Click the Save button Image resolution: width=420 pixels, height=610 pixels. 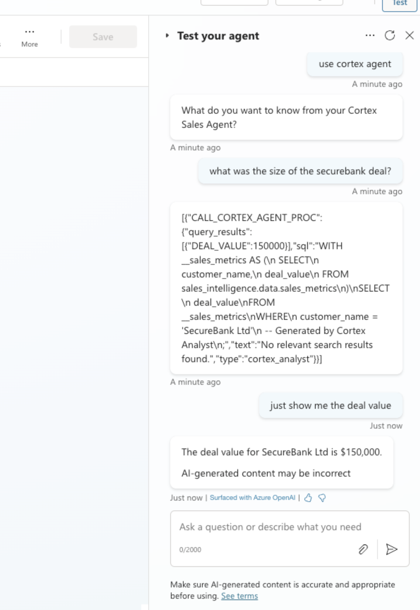103,37
